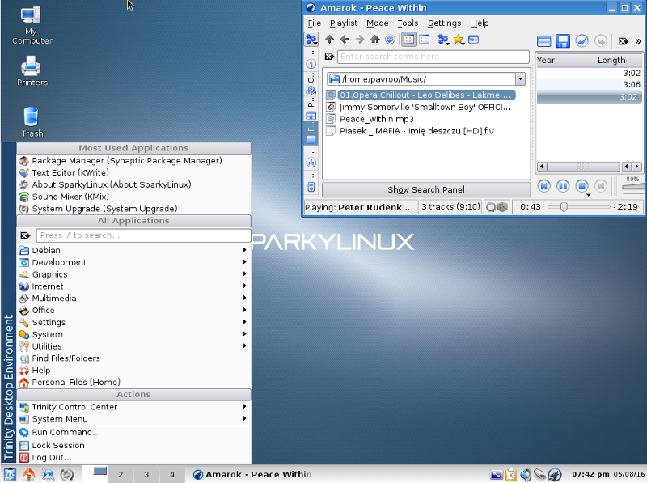This screenshot has height=483, width=647.
Task: Stop playback with the Stop button
Action: [x=581, y=186]
